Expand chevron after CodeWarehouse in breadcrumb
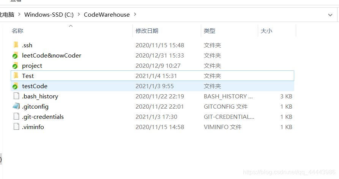 pyautogui.click(x=135, y=14)
